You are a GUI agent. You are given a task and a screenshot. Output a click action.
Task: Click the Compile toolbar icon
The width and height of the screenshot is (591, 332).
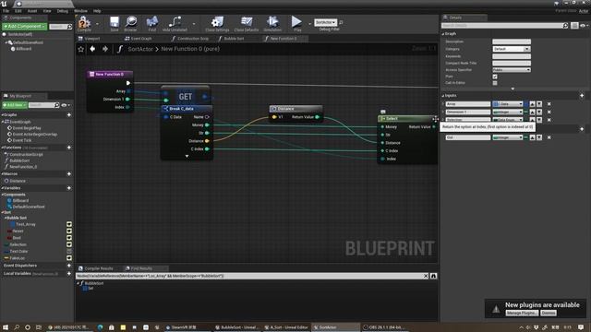click(84, 24)
